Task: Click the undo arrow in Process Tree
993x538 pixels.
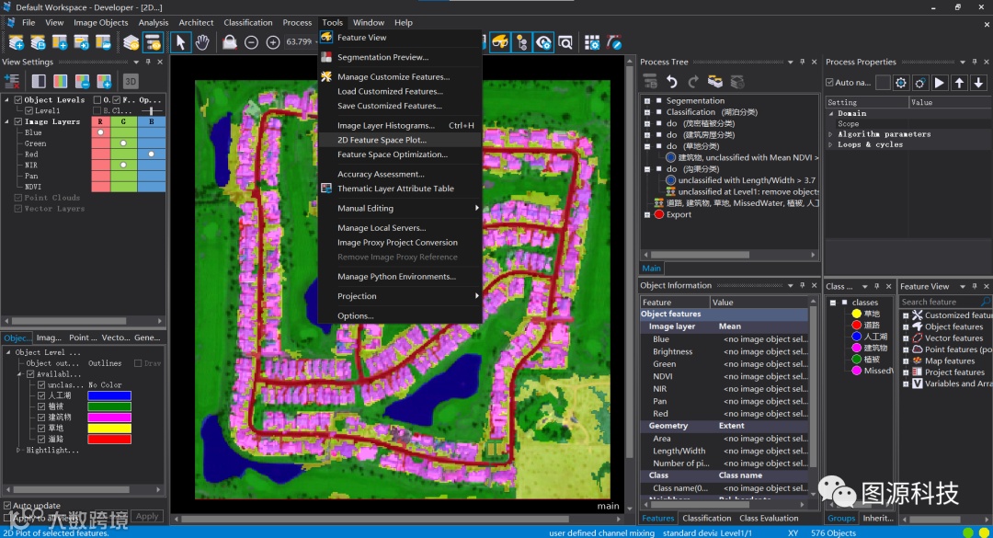Action: [672, 82]
